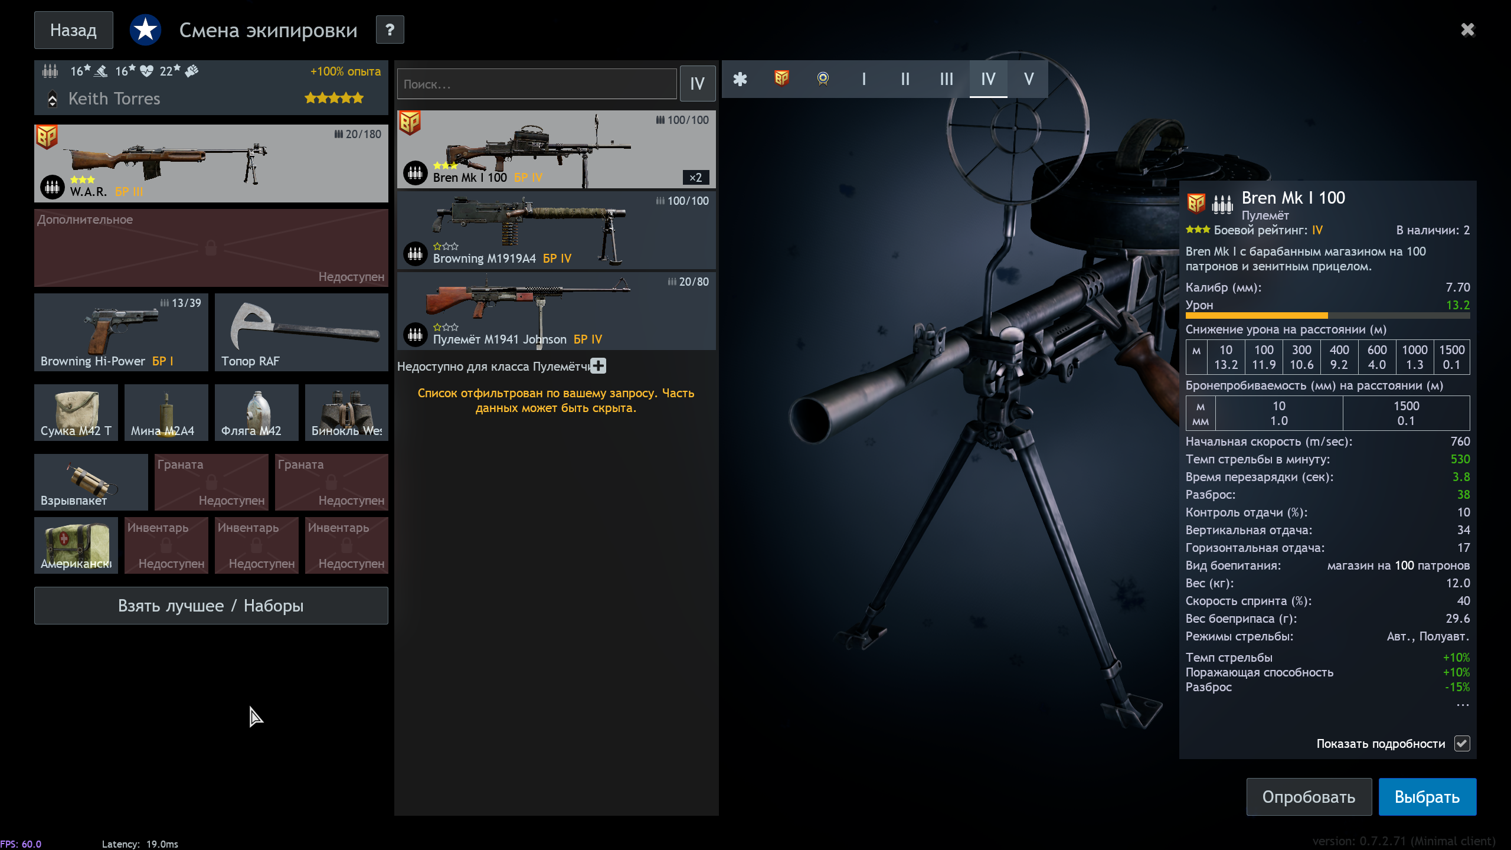Click the Опробовать test button
The width and height of the screenshot is (1511, 850).
1309,797
